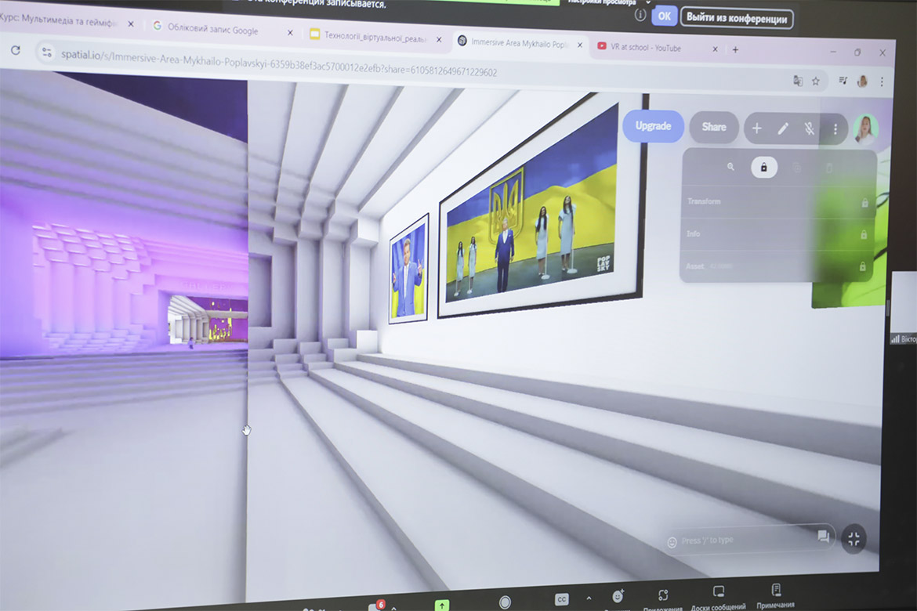The height and width of the screenshot is (611, 917).
Task: Open the three-dot menu in Spatial toolbar
Action: click(835, 128)
